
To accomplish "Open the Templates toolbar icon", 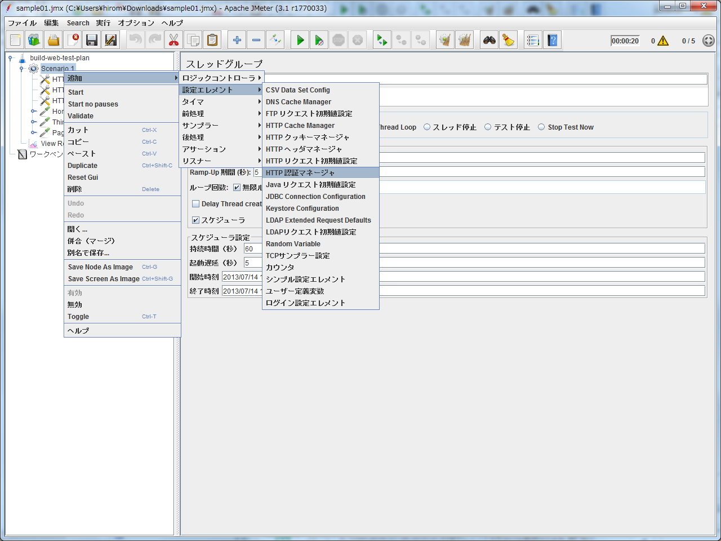I will (34, 40).
